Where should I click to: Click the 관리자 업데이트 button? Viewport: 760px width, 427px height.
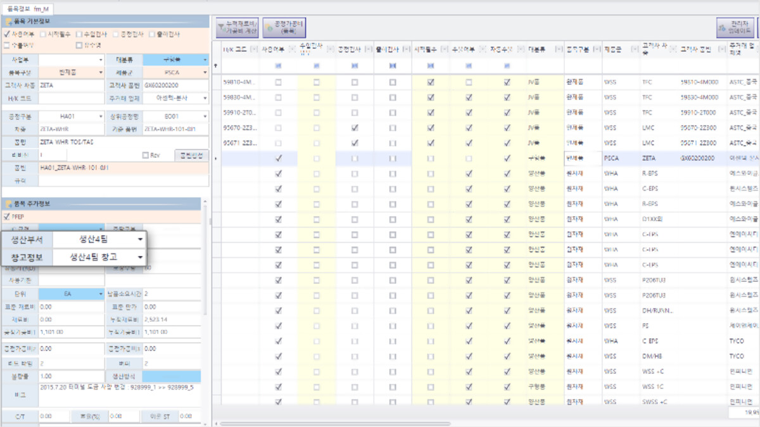point(735,27)
